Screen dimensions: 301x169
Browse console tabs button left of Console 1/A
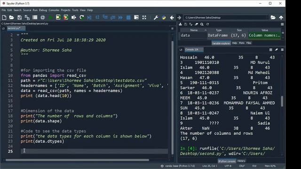click(x=181, y=50)
